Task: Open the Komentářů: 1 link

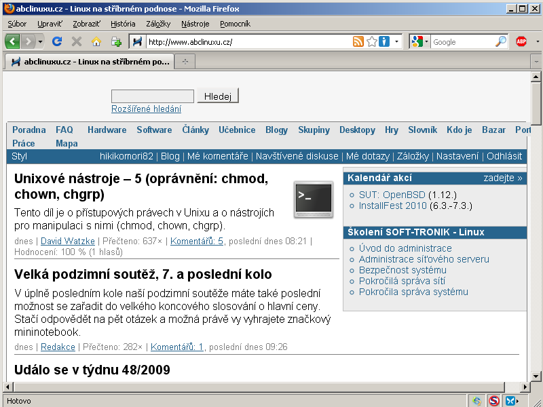Action: click(x=177, y=347)
